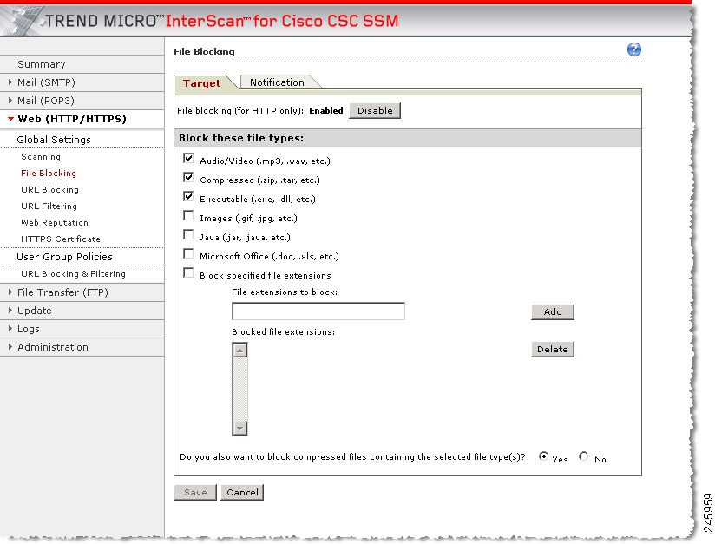This screenshot has width=715, height=544.
Task: Select No for blocking compressed files
Action: pyautogui.click(x=583, y=456)
